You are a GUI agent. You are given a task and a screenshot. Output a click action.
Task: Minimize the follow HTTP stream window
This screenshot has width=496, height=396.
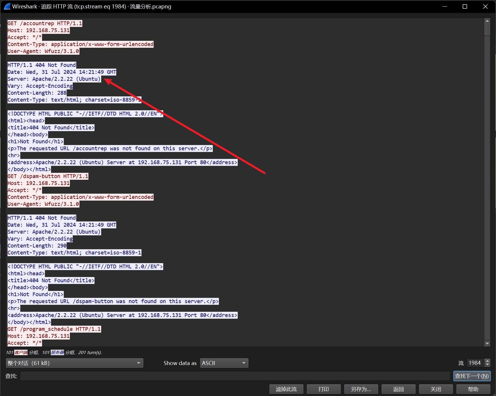tap(445, 6)
